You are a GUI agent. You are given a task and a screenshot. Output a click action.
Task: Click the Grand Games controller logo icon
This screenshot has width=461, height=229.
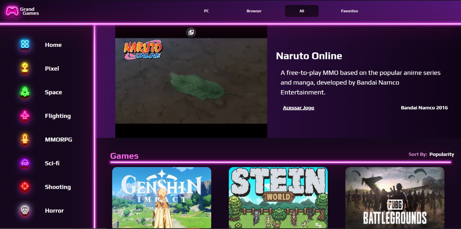click(12, 11)
